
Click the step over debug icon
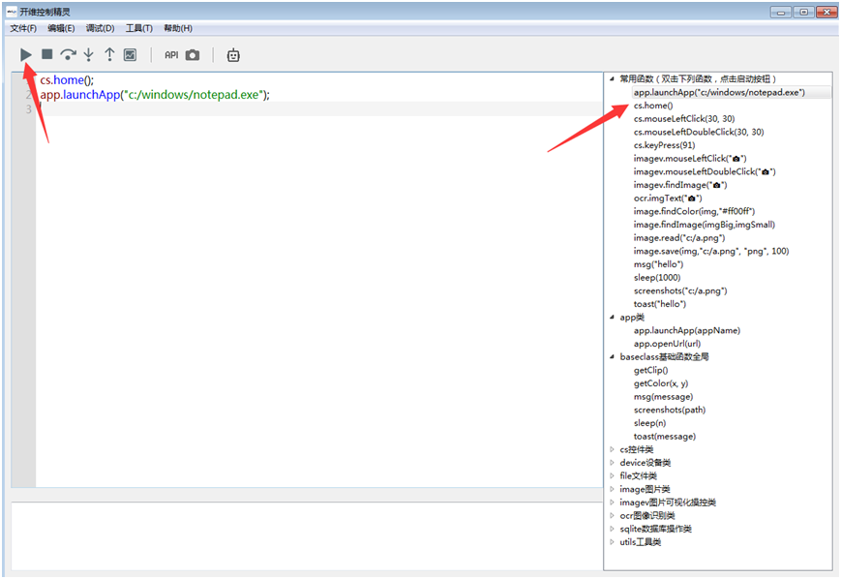(x=68, y=55)
